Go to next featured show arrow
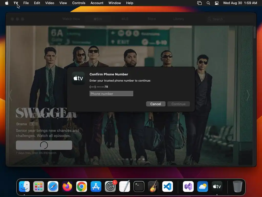Viewport: 262px width, 197px height. coord(248,95)
